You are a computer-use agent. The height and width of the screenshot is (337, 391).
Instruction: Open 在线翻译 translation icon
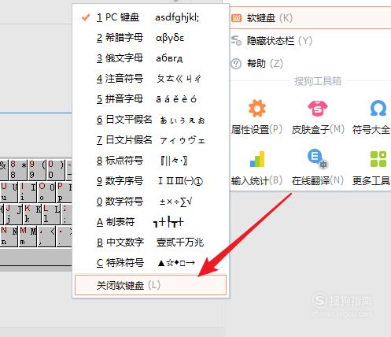318,159
